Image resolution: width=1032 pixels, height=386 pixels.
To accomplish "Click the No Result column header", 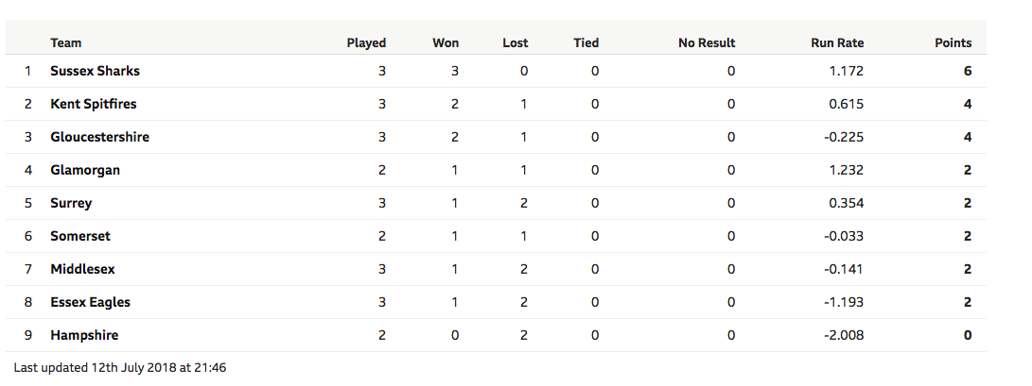I will 707,42.
